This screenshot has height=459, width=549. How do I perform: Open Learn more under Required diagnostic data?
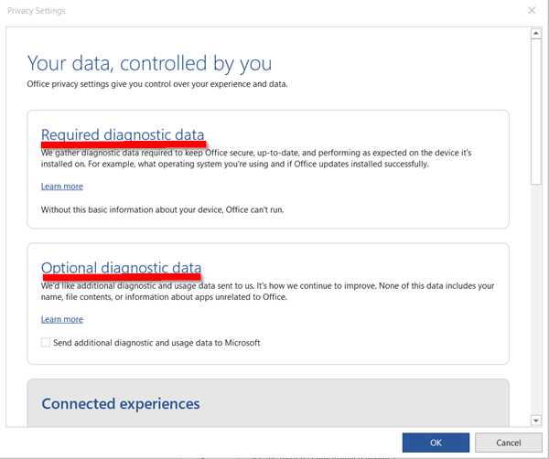(61, 186)
